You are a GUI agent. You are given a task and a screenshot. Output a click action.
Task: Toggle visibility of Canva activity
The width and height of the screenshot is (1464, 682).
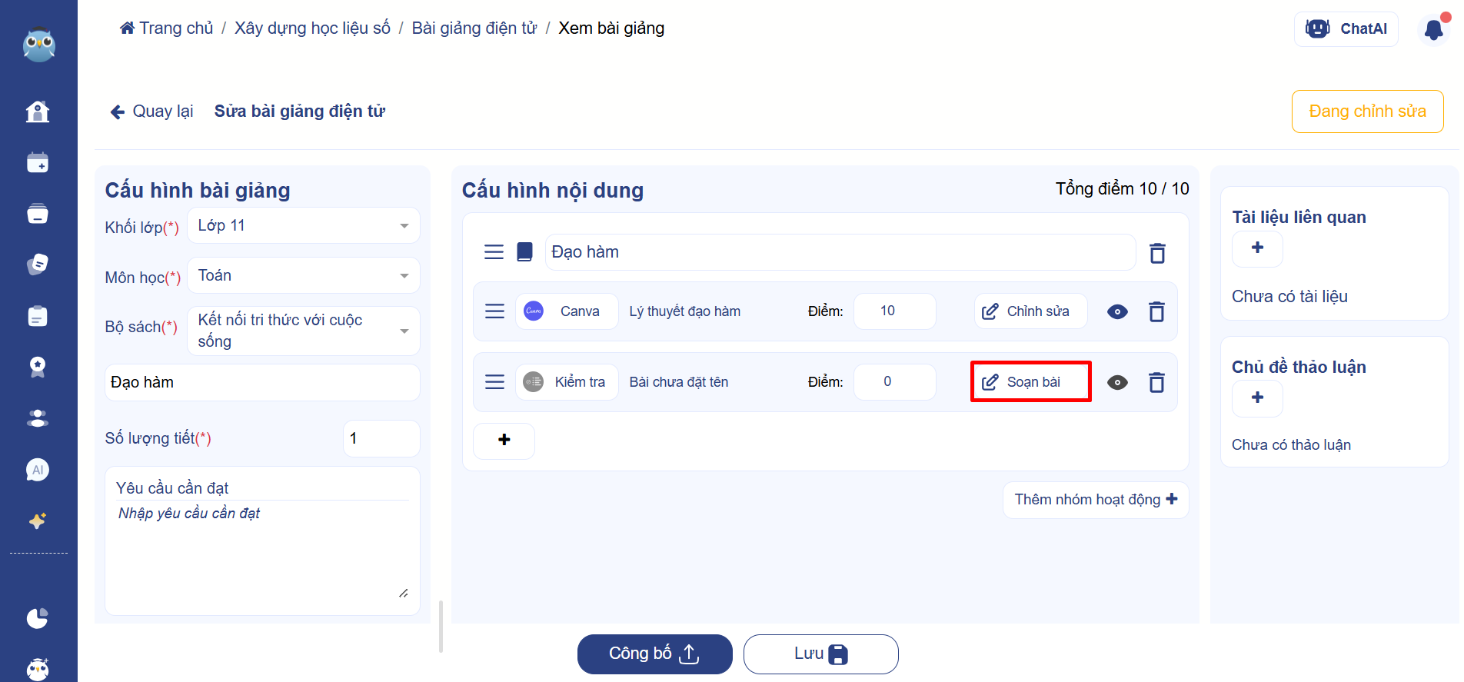[x=1117, y=311]
